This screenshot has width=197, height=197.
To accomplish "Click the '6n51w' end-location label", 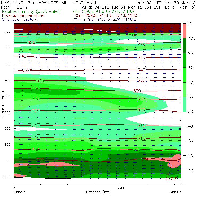I will click(175, 192).
